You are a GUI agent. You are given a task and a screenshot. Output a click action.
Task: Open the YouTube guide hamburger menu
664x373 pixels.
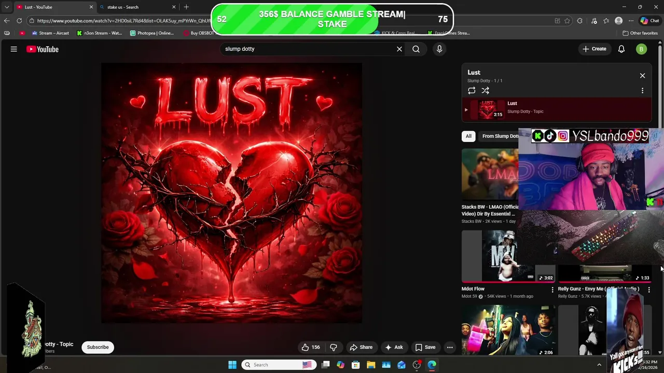tap(14, 49)
